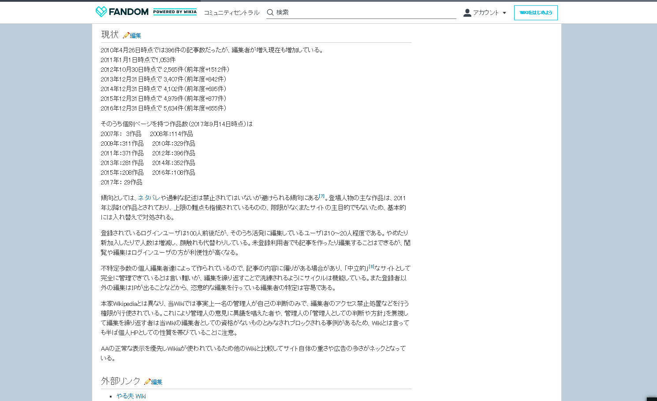
Task: Click the text 2010年:329作品
Action: 174,143
